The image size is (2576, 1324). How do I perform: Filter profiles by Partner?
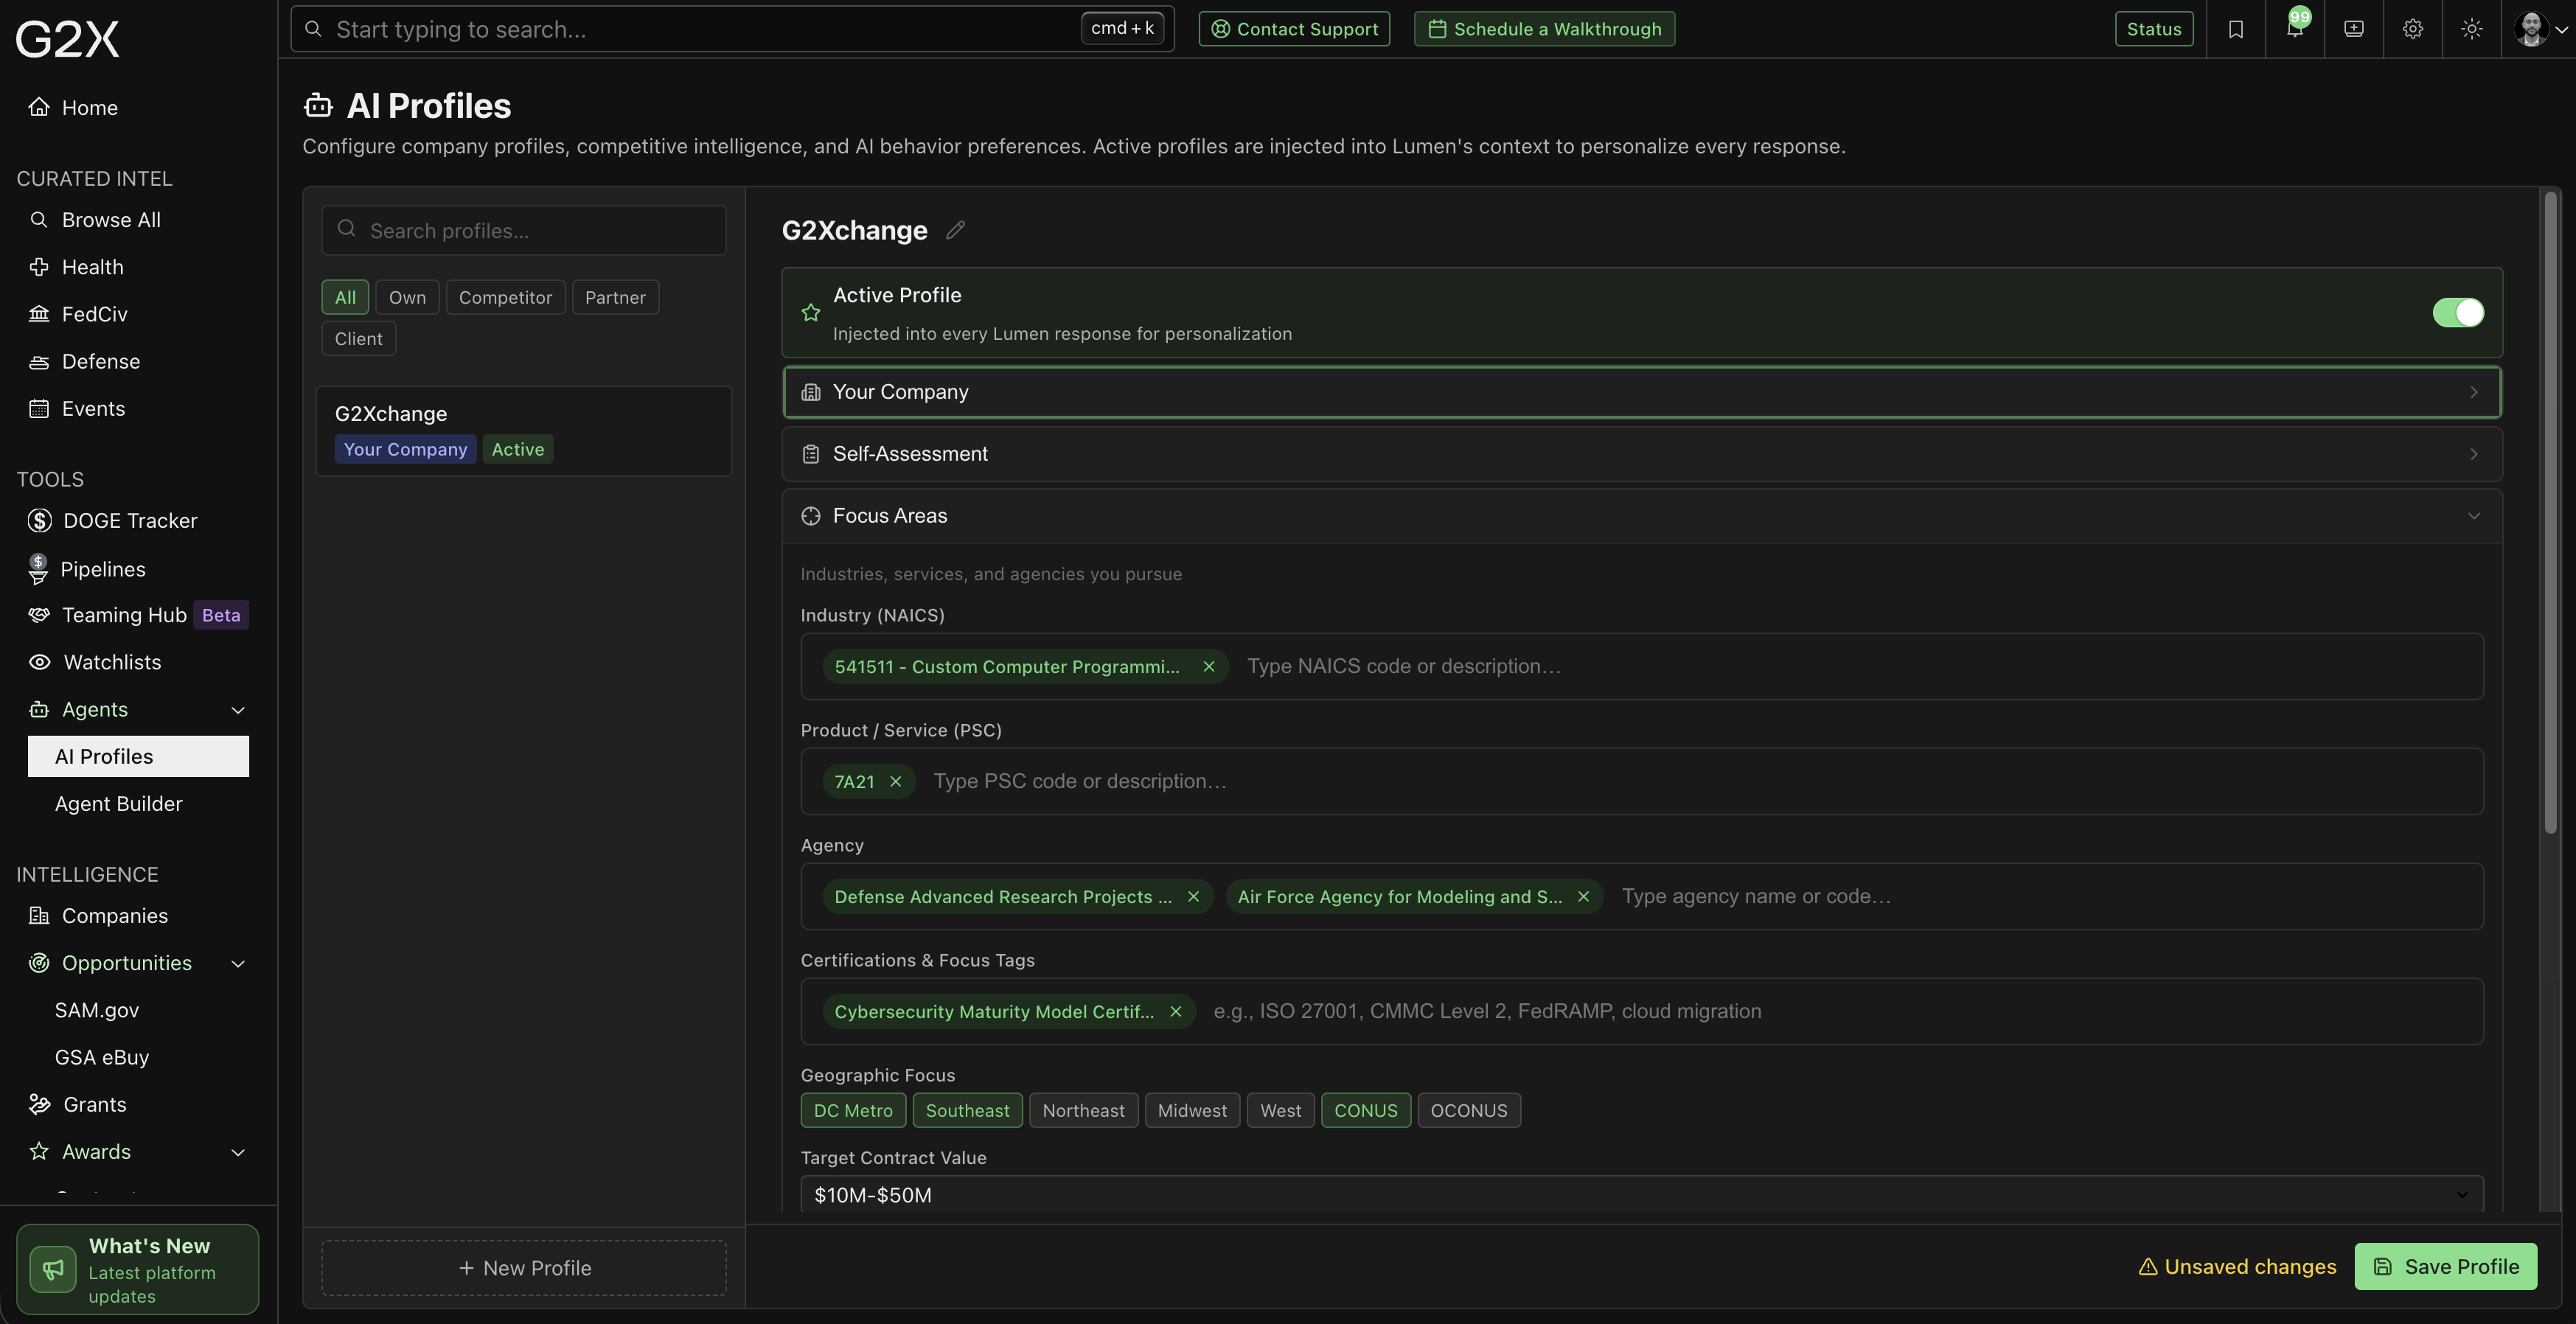click(x=615, y=298)
